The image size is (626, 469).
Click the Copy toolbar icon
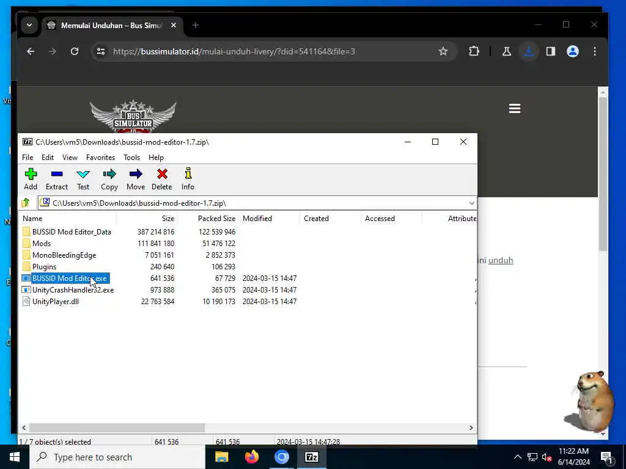coord(109,179)
